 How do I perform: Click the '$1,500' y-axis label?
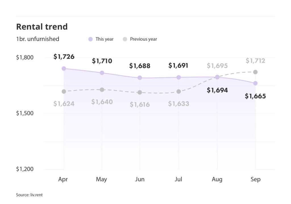pos(25,113)
